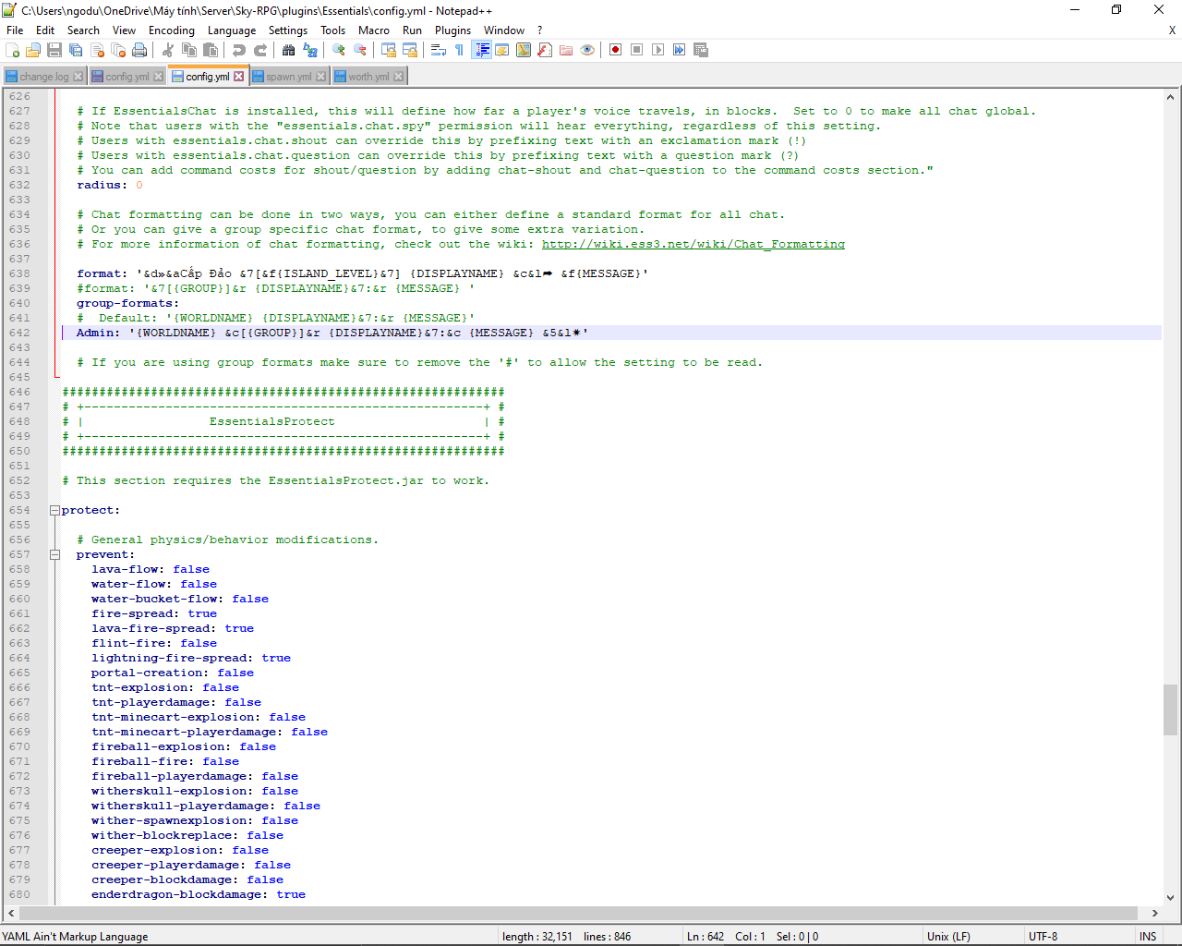Screen dimensions: 1182x946
Task: Toggle the indent guide toolbar button
Action: pyautogui.click(x=481, y=50)
